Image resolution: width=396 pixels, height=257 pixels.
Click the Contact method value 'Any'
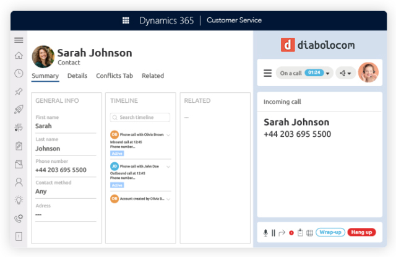coord(41,191)
